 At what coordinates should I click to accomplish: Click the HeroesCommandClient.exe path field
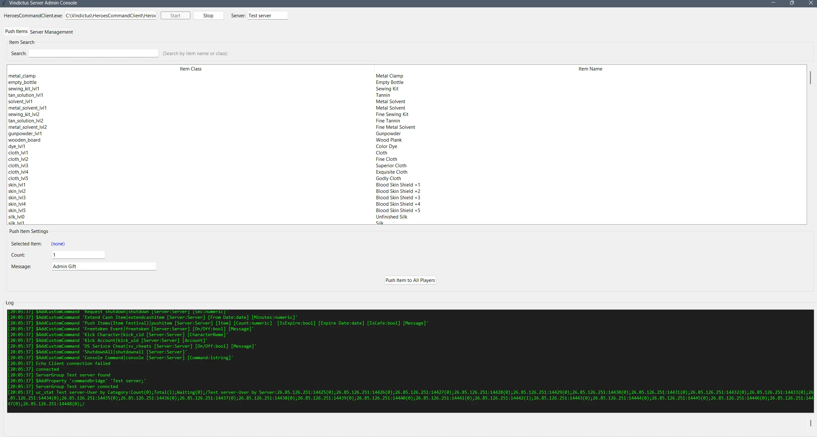click(x=111, y=16)
